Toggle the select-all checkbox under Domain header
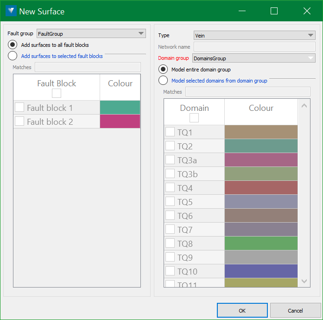 click(194, 118)
